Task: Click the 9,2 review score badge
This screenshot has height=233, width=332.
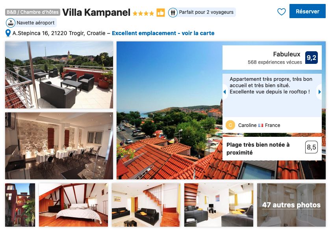Action: click(x=311, y=58)
